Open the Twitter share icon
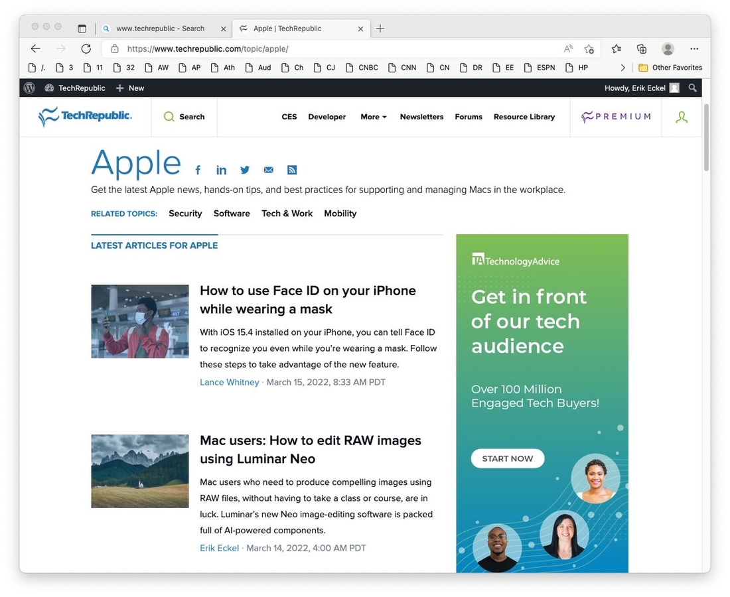Image resolution: width=730 pixels, height=597 pixels. click(245, 170)
